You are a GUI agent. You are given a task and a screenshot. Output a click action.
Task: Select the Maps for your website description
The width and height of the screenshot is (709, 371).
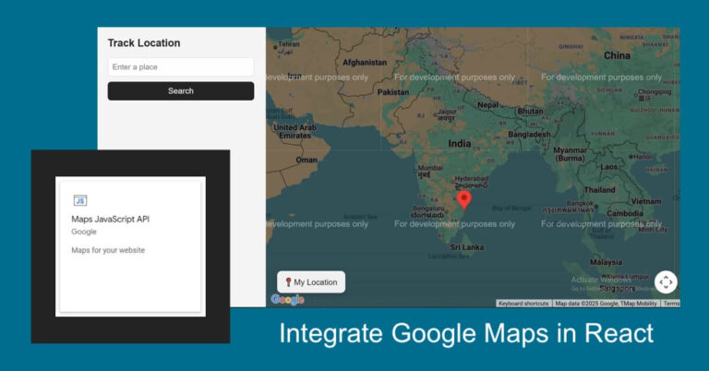pyautogui.click(x=108, y=250)
